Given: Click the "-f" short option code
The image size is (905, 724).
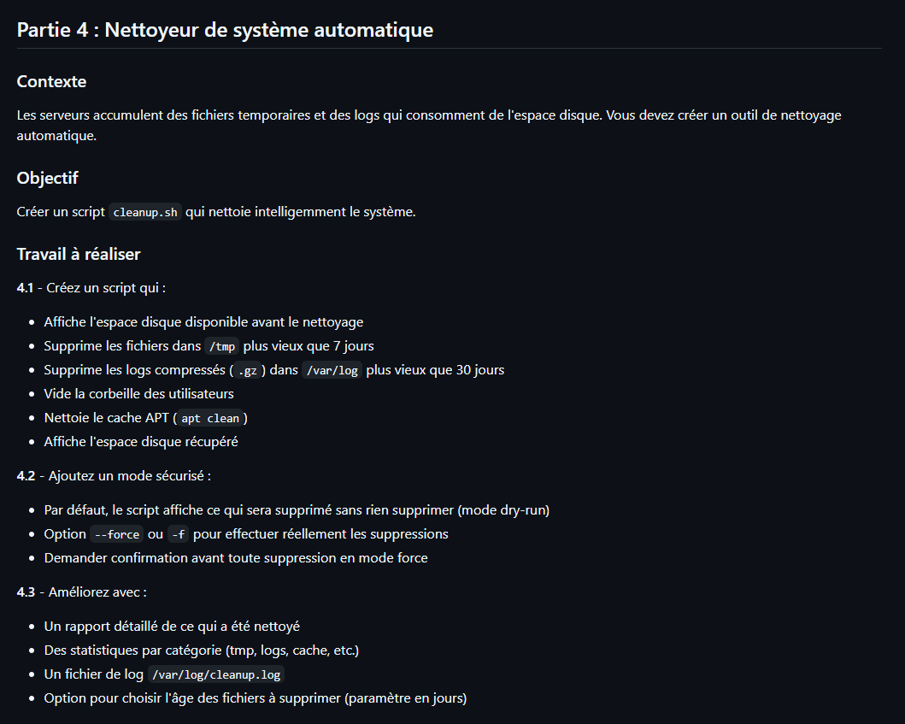Looking at the screenshot, I should tap(178, 534).
